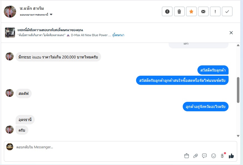The height and width of the screenshot is (165, 243).
Task: Send a thumbs up like
Action: point(231,156)
